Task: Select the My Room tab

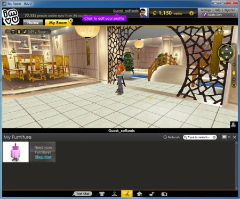Action: pos(58,22)
